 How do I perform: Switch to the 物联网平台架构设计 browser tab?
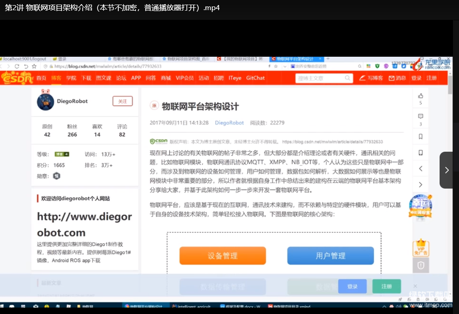(x=296, y=59)
